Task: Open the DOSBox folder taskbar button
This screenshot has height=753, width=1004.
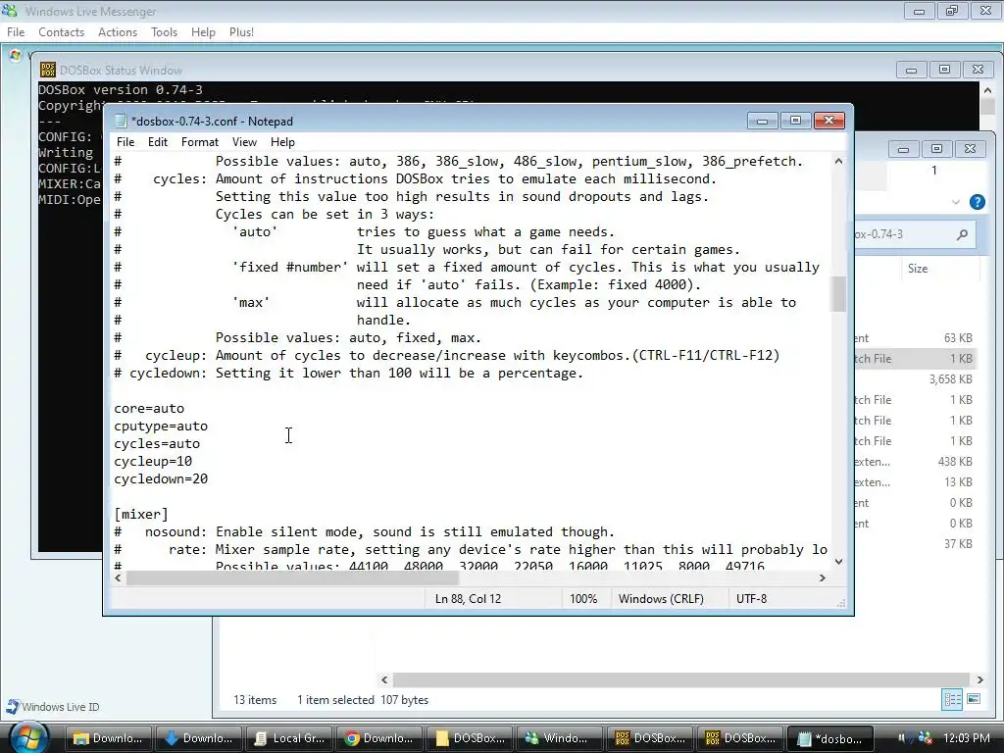Action: click(x=470, y=738)
